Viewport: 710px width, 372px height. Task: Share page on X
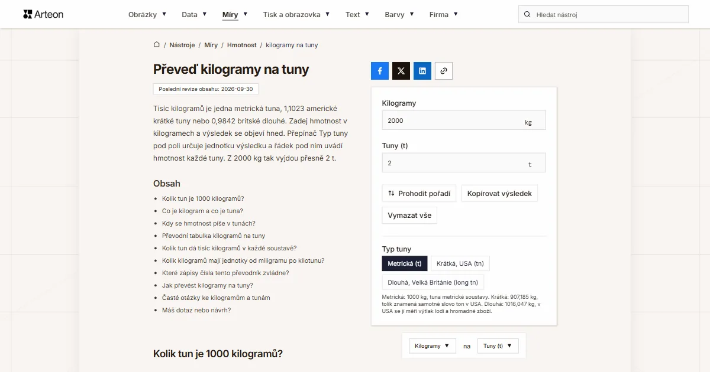[401, 71]
